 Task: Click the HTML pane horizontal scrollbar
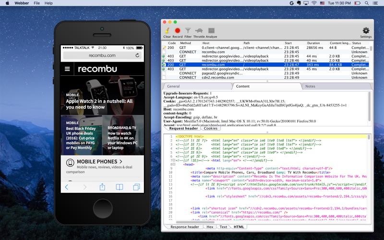tap(195, 222)
